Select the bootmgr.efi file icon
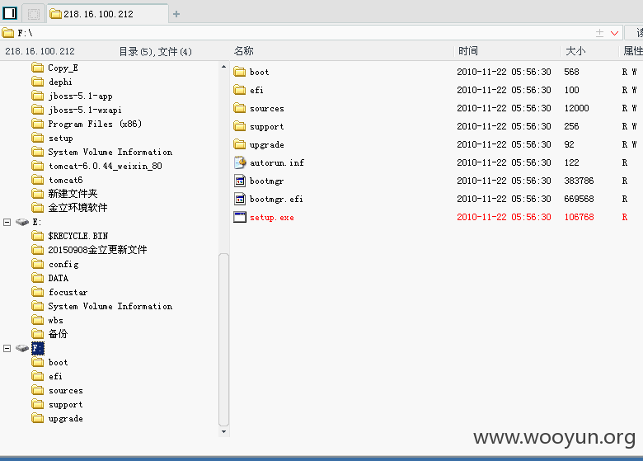This screenshot has width=643, height=461. [240, 199]
